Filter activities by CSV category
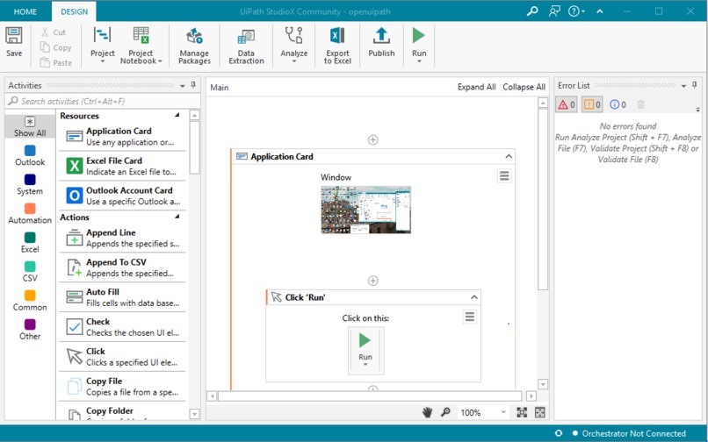 (30, 272)
